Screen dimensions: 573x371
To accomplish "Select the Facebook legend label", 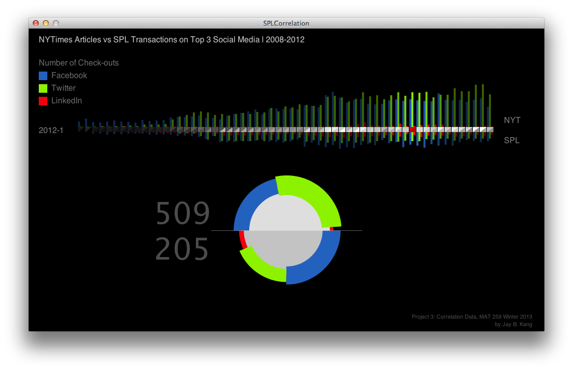I will pos(69,76).
